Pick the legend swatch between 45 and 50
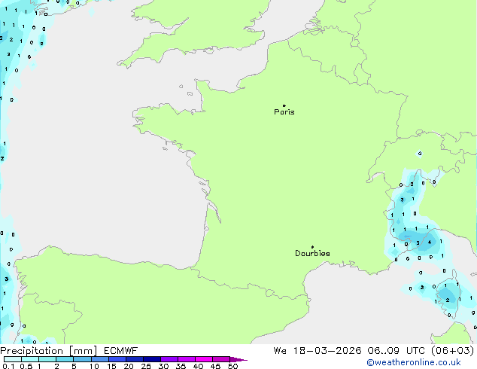The height and width of the screenshot is (369, 477). point(221,359)
